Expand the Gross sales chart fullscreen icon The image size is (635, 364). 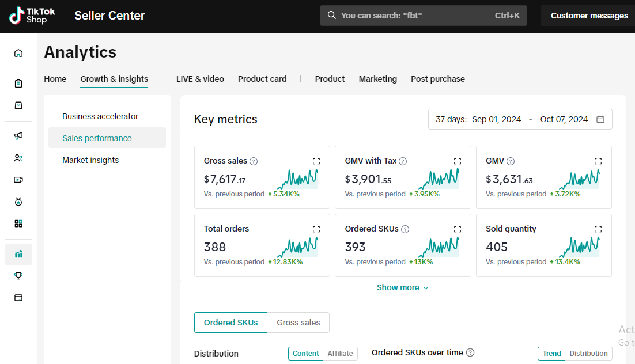click(316, 161)
